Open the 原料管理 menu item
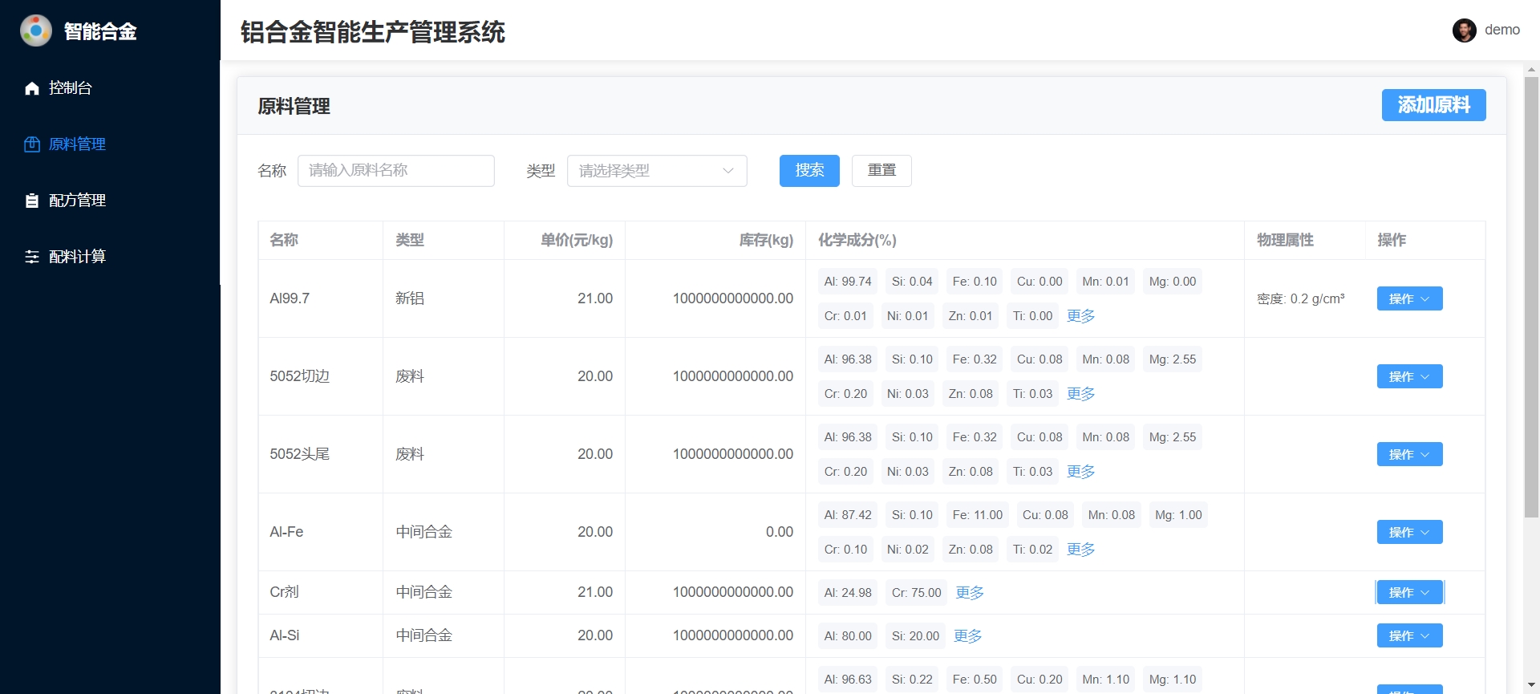Viewport: 1540px width, 694px height. 110,144
